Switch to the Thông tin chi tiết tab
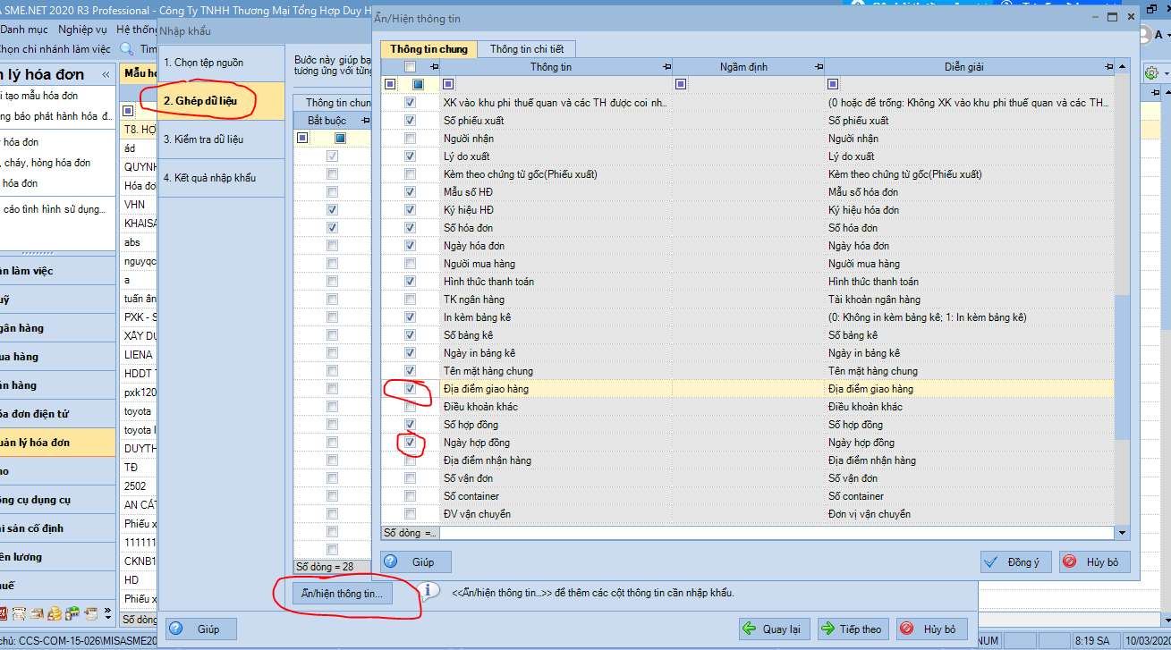The image size is (1171, 650). click(526, 49)
